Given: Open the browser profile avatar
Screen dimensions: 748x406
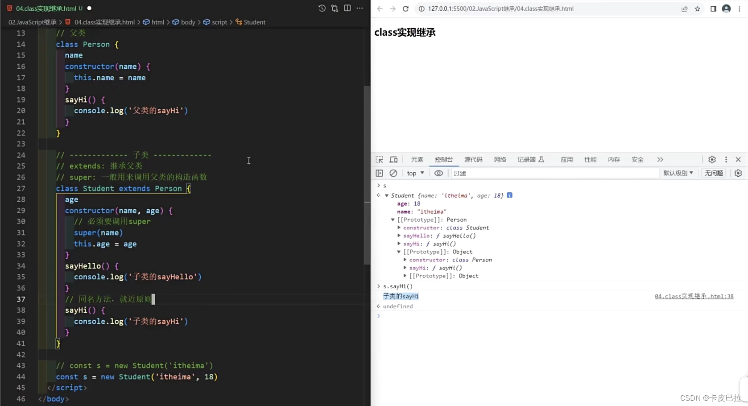Looking at the screenshot, I should [726, 8].
